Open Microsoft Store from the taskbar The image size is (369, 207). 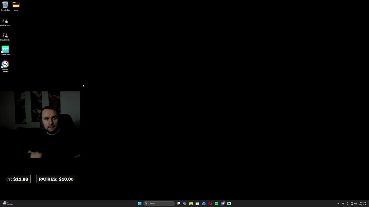point(197,204)
